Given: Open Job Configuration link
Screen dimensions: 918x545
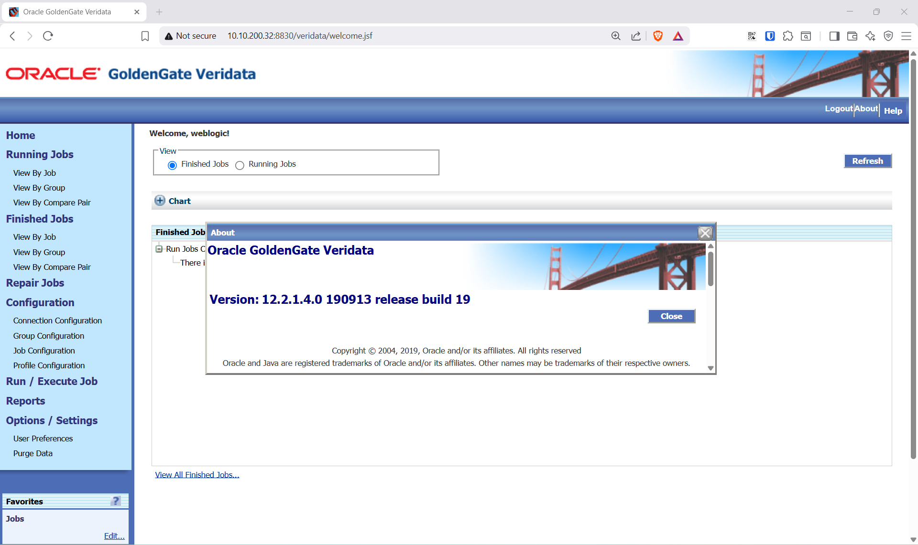Looking at the screenshot, I should (x=44, y=351).
